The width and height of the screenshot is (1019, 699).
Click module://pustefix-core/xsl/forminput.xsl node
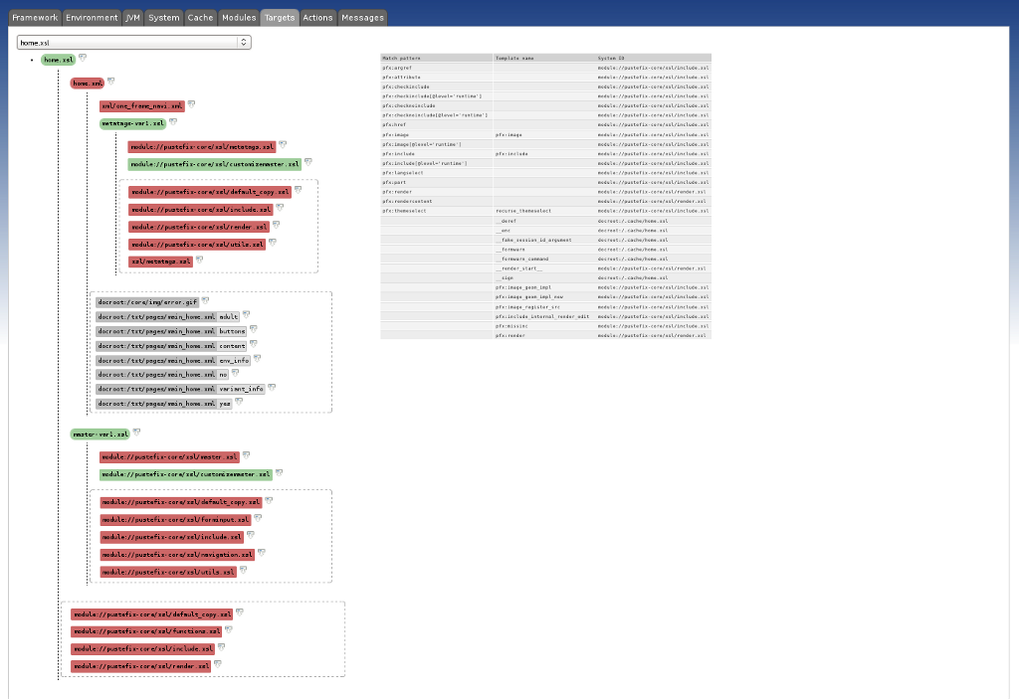coord(175,520)
